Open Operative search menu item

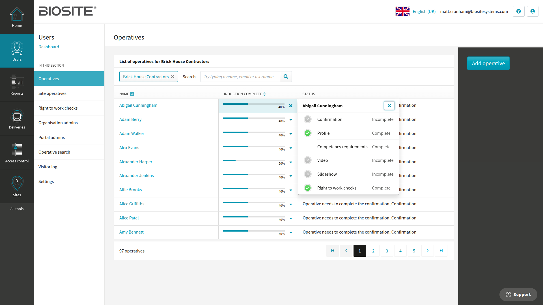(x=69, y=152)
